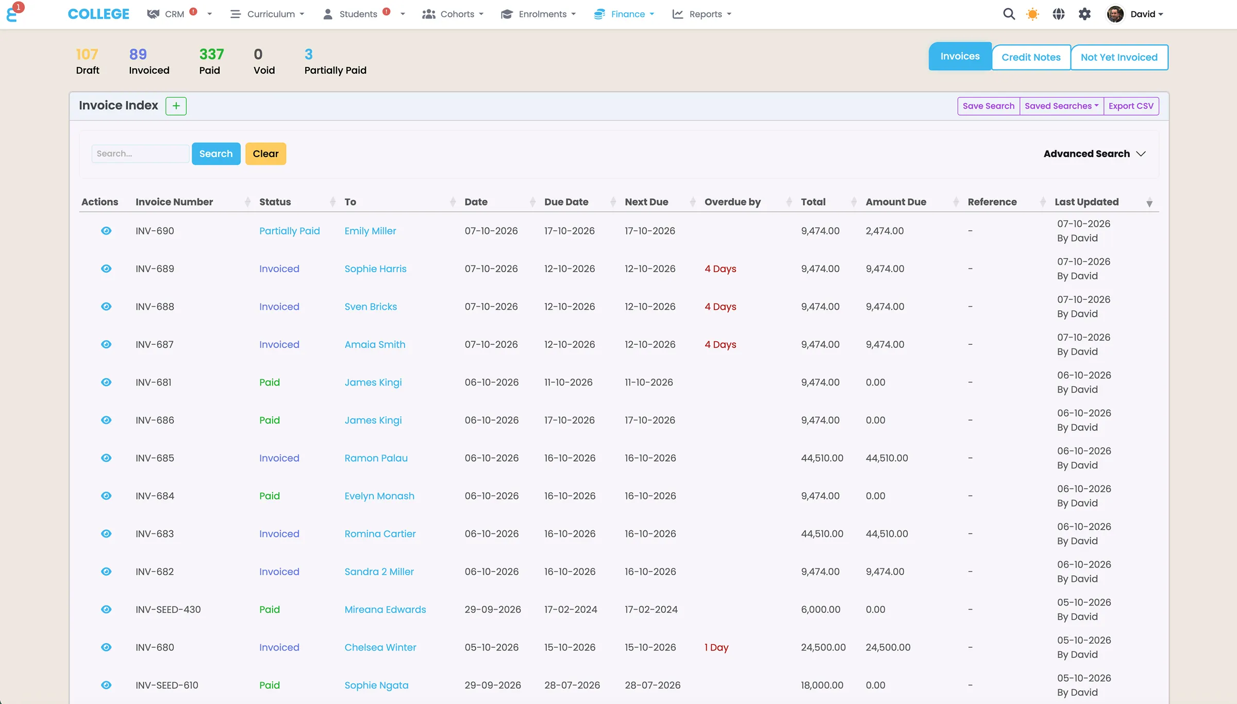1237x704 pixels.
Task: View invoice INV-687 via eye icon
Action: tap(106, 344)
